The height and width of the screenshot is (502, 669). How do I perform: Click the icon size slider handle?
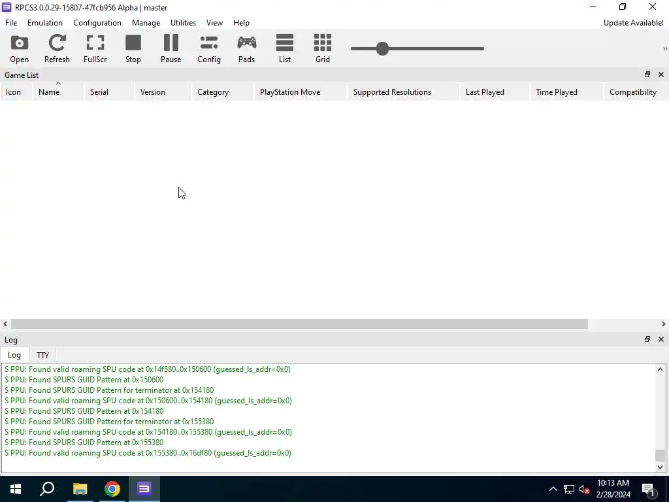point(382,48)
